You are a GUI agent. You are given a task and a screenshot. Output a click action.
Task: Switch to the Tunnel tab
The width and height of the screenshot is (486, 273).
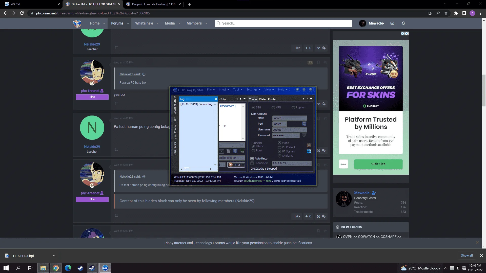click(253, 99)
